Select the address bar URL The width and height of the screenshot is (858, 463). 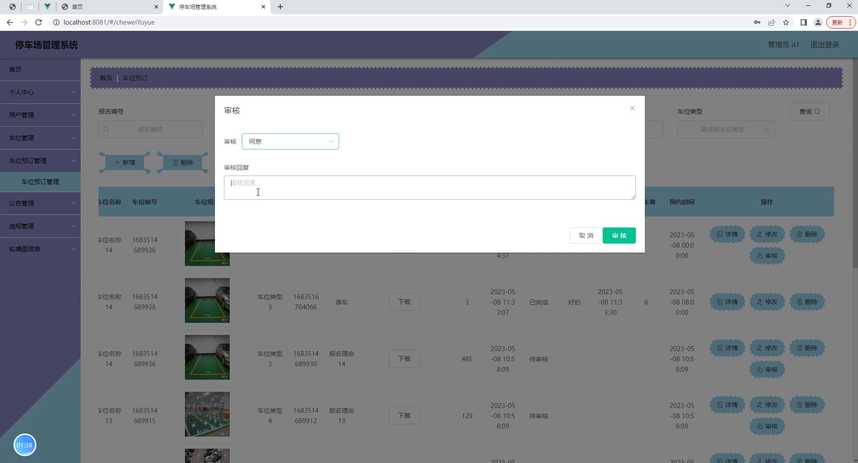click(x=109, y=22)
